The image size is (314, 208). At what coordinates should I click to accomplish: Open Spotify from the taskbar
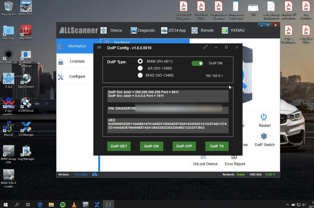point(63,204)
